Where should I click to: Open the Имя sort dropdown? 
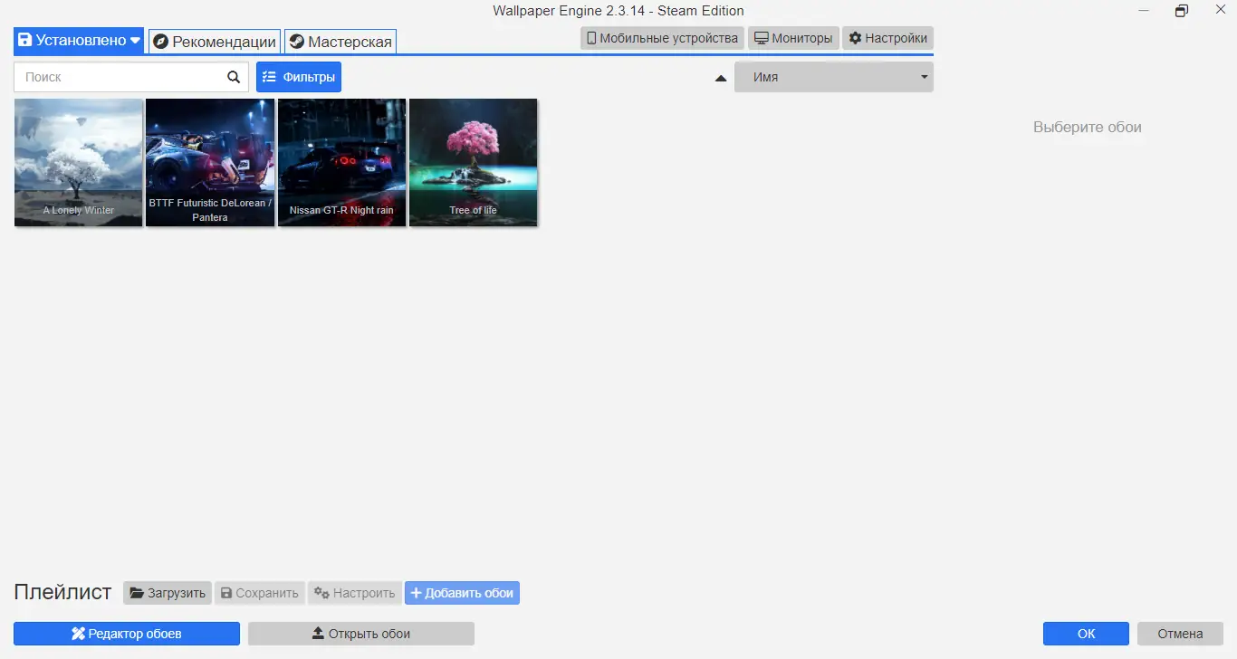(x=834, y=77)
